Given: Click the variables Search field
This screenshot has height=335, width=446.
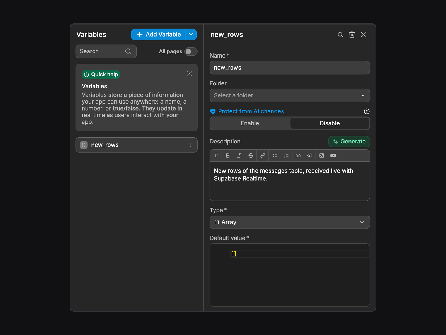Looking at the screenshot, I should (106, 51).
